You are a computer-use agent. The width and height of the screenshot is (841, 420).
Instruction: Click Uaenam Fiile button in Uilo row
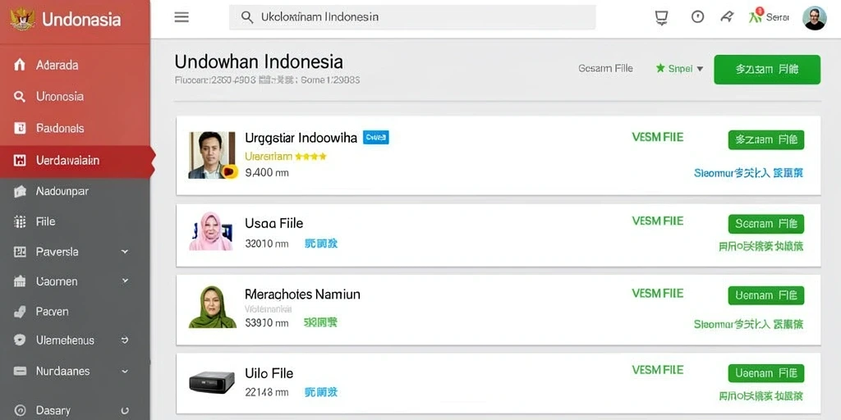766,373
